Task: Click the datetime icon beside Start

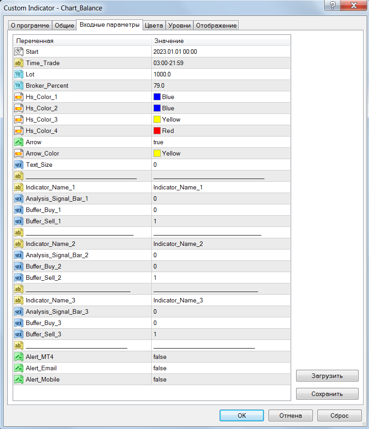Action: [19, 52]
